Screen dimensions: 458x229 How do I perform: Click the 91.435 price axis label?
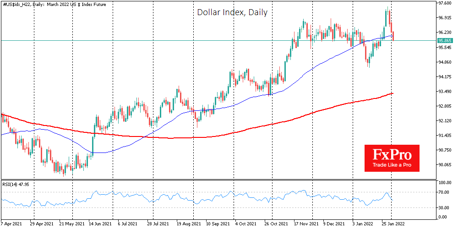pyautogui.click(x=445, y=136)
